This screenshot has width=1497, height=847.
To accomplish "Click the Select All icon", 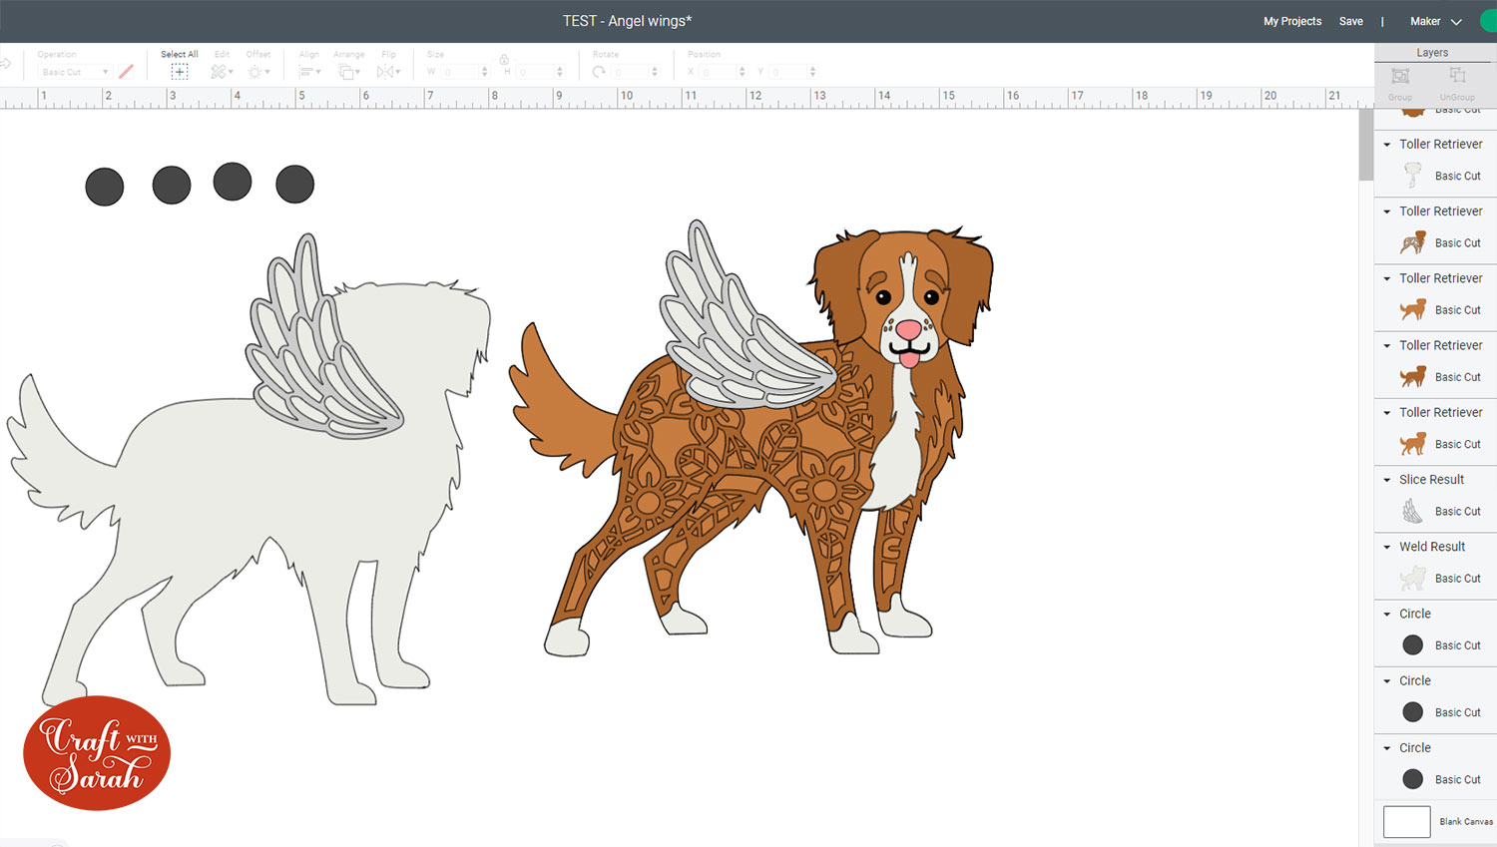I will click(180, 72).
